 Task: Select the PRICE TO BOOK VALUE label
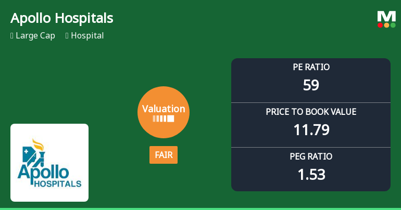point(311,112)
